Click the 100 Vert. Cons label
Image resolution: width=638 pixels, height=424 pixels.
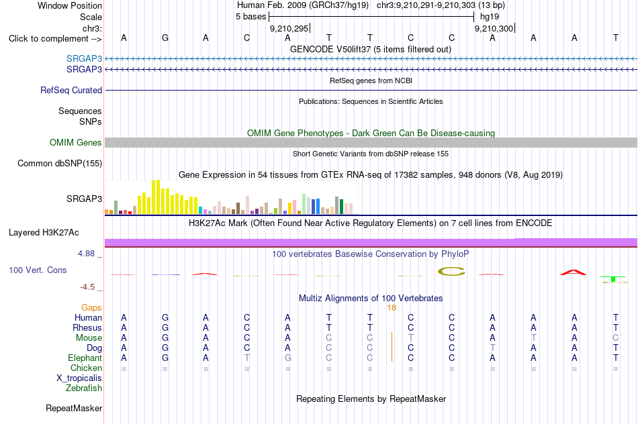38,270
